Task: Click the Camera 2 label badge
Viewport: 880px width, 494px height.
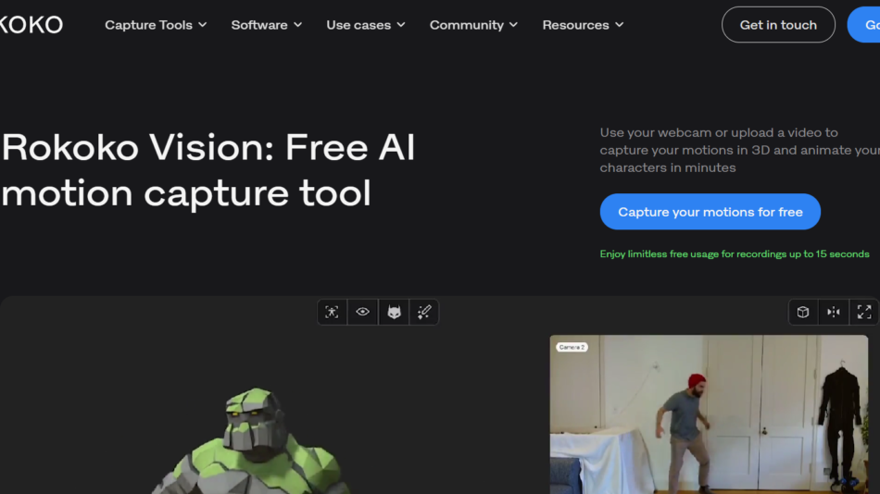Action: coord(572,347)
